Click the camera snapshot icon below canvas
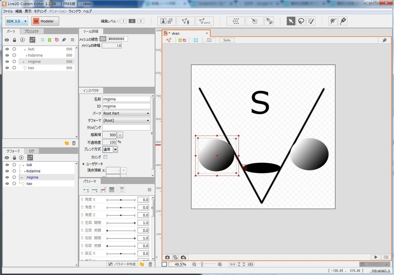Viewport: 394px width, 275px height. tap(167, 257)
